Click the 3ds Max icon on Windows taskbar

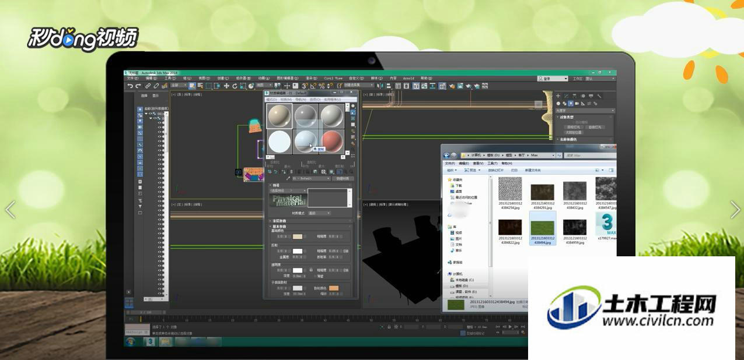150,341
